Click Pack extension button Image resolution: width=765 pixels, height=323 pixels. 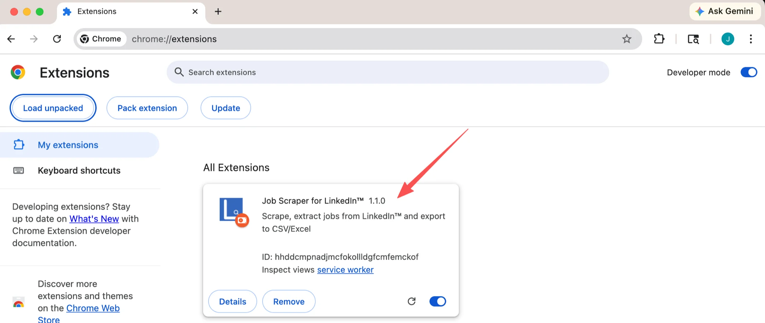(147, 108)
